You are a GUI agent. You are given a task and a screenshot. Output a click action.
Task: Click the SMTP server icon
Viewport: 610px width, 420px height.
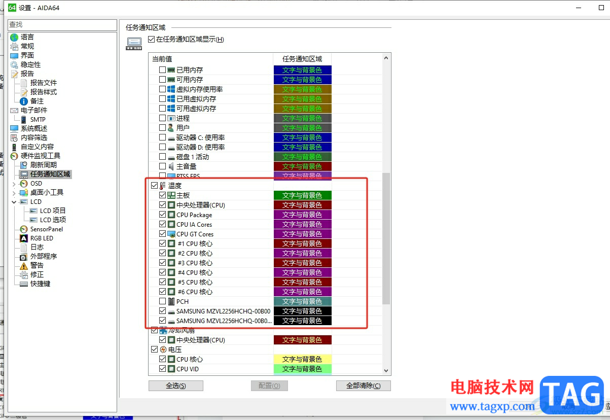pyautogui.click(x=24, y=119)
